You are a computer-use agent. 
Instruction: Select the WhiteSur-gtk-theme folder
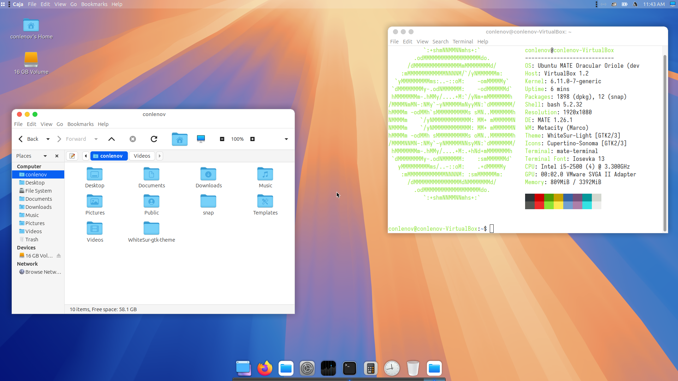point(151,228)
